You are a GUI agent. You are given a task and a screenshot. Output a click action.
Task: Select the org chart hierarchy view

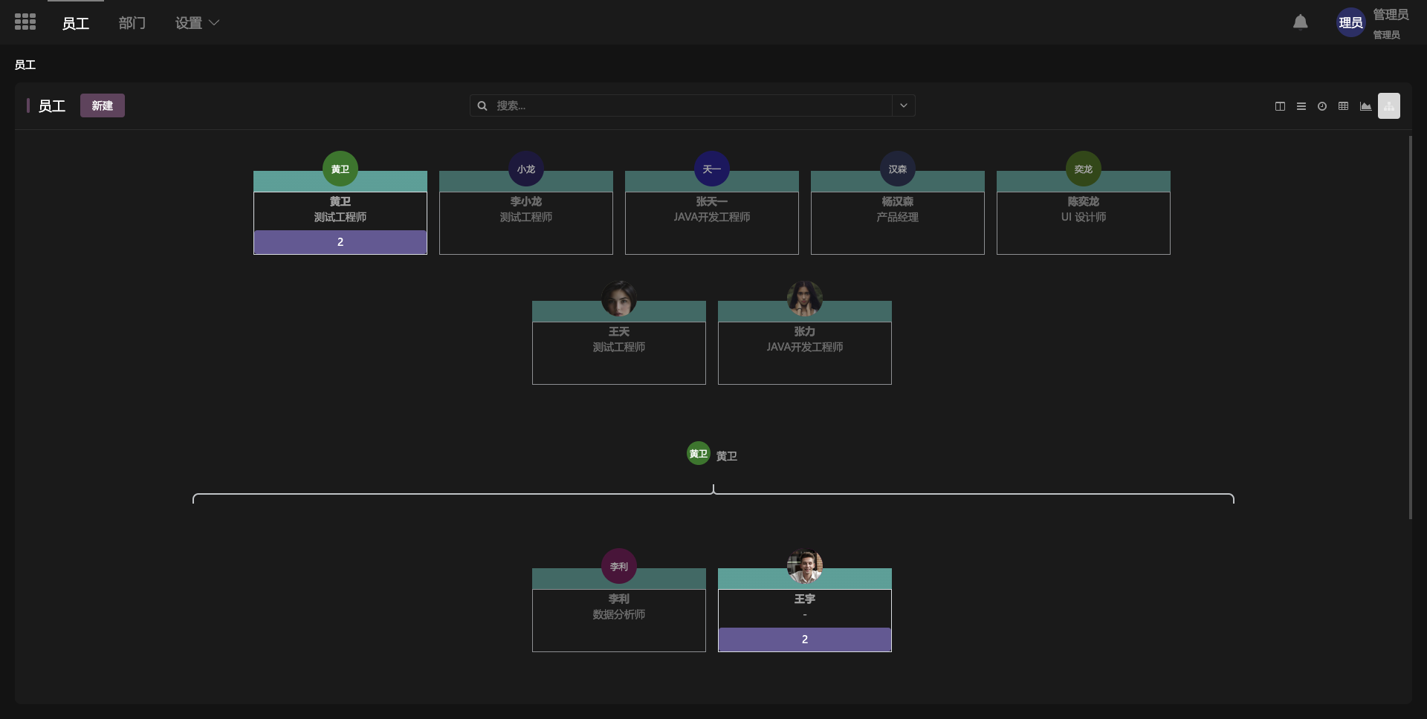pos(1388,106)
